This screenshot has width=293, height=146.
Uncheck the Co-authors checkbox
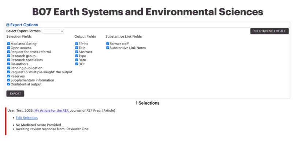click(8, 64)
